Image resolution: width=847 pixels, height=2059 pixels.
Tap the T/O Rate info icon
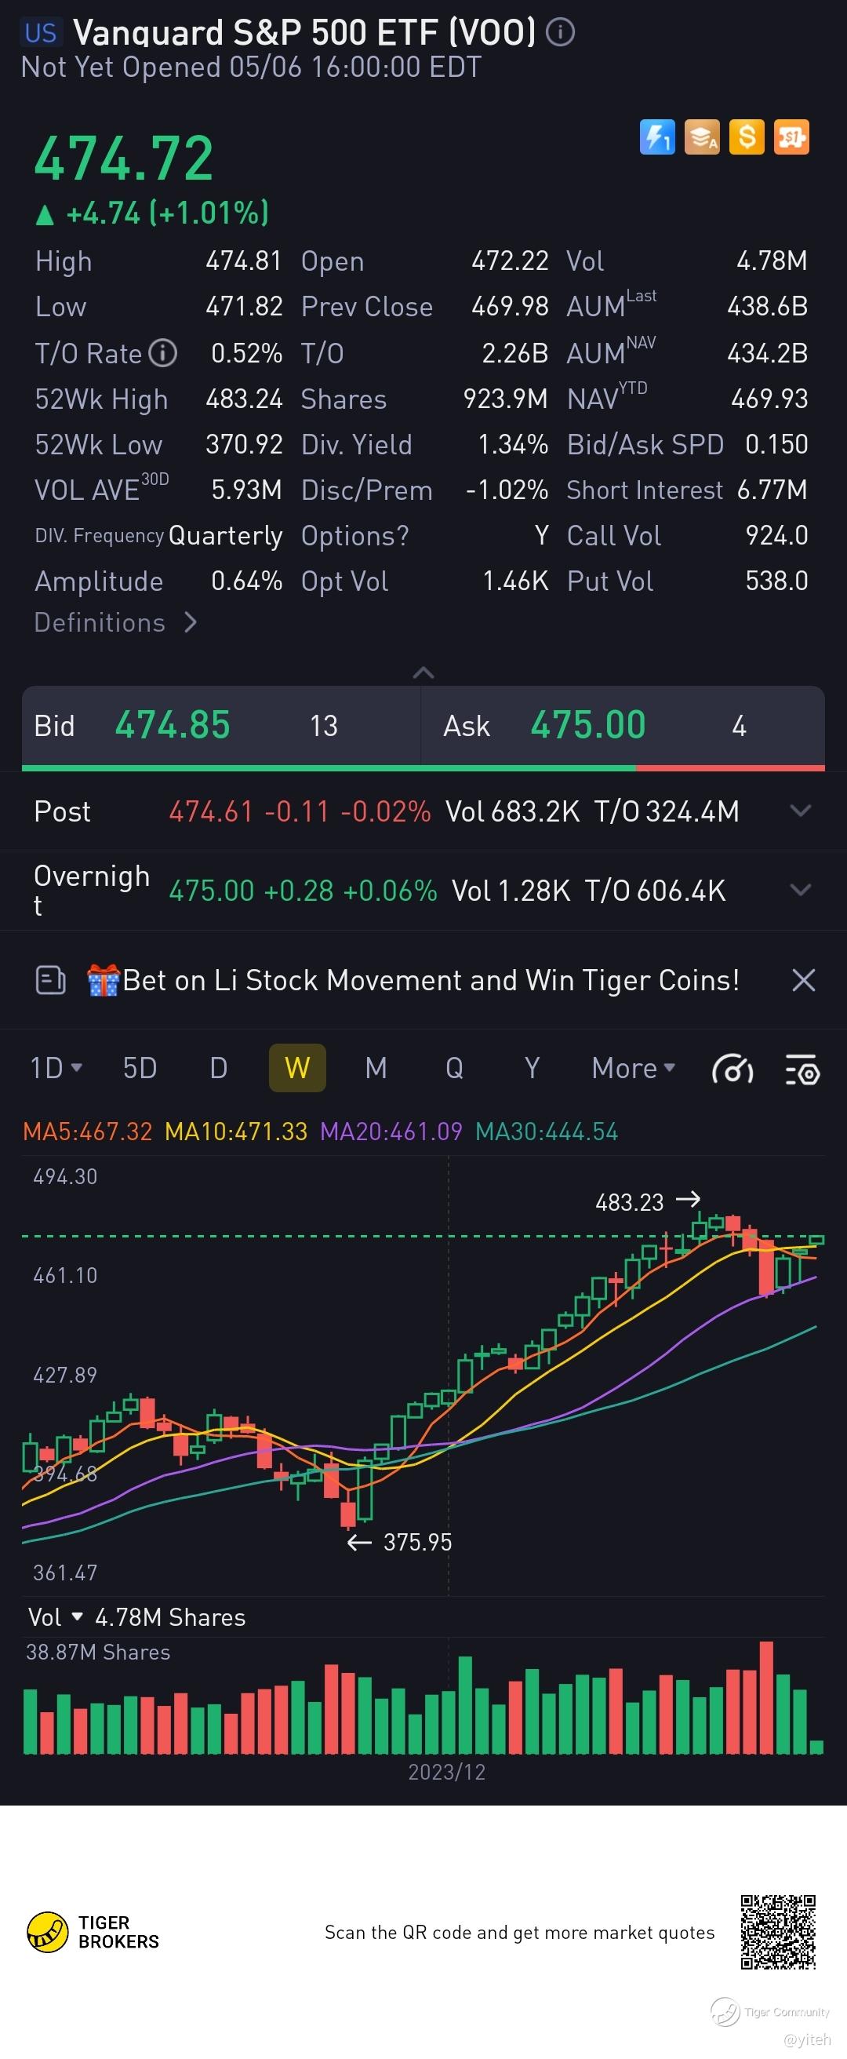click(163, 352)
